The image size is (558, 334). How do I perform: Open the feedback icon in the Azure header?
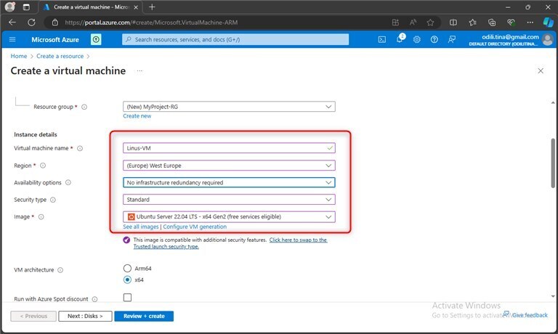tap(452, 39)
